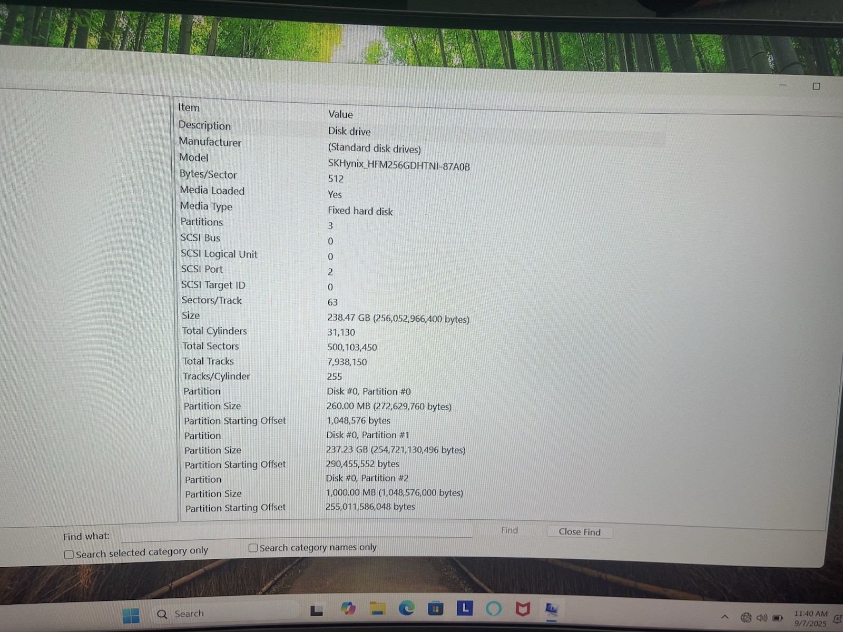
Task: Select the Media Type row
Action: [206, 206]
